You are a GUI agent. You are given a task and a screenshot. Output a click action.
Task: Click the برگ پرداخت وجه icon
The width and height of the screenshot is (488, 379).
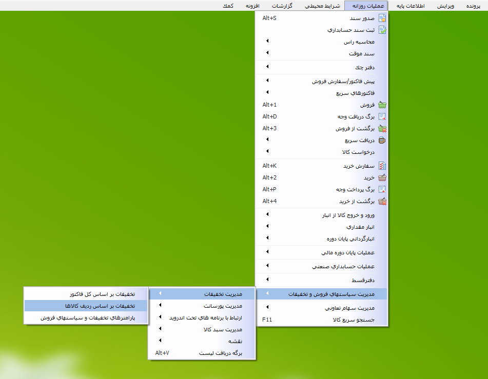(382, 190)
